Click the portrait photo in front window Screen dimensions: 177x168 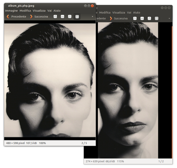50,80
